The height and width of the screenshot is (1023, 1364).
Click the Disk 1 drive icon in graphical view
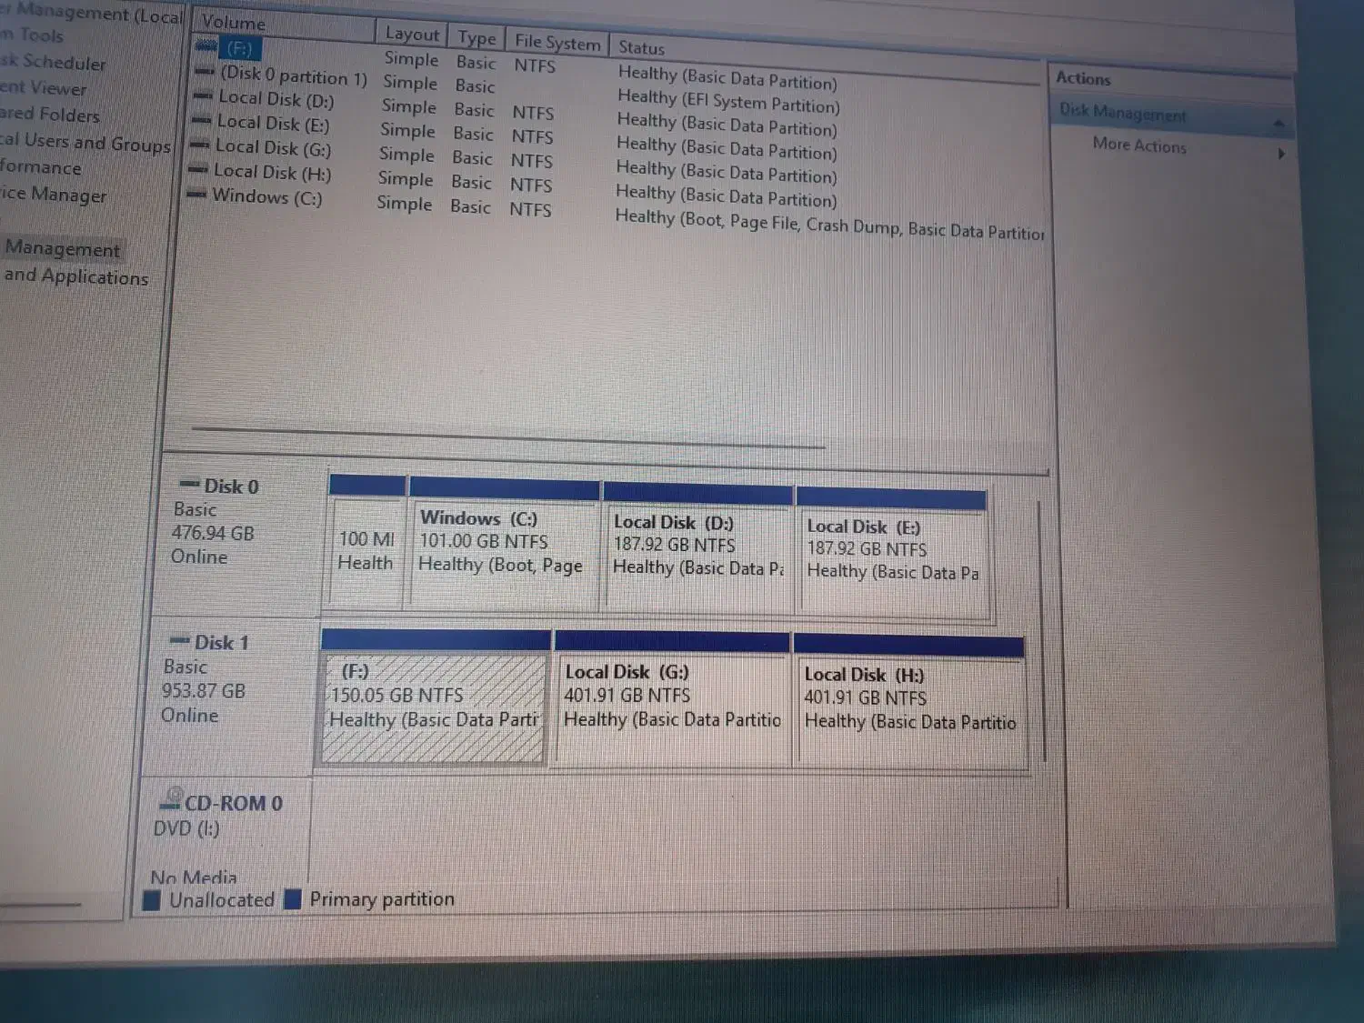(x=181, y=640)
